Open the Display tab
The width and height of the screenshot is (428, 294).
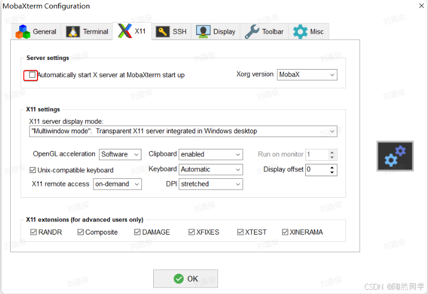coord(216,32)
